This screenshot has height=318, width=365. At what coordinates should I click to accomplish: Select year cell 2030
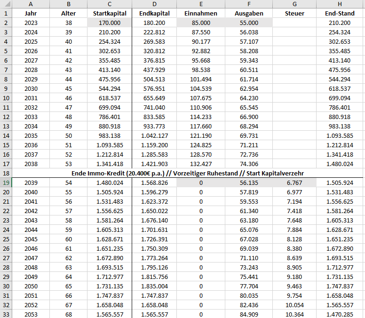tap(31, 89)
